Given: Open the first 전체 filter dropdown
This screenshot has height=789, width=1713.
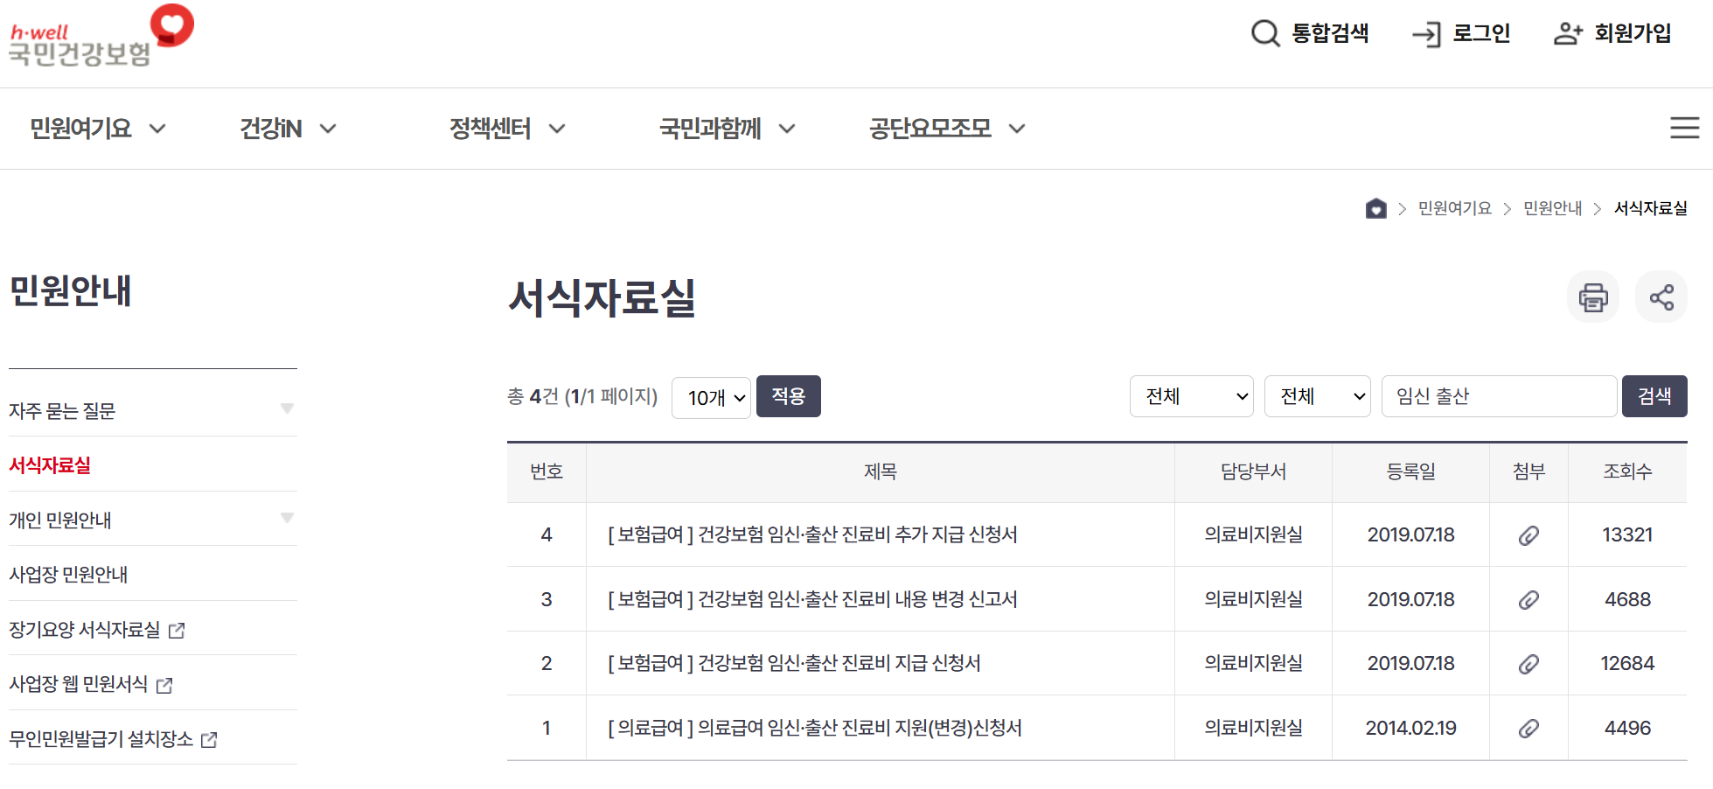Looking at the screenshot, I should coord(1191,396).
